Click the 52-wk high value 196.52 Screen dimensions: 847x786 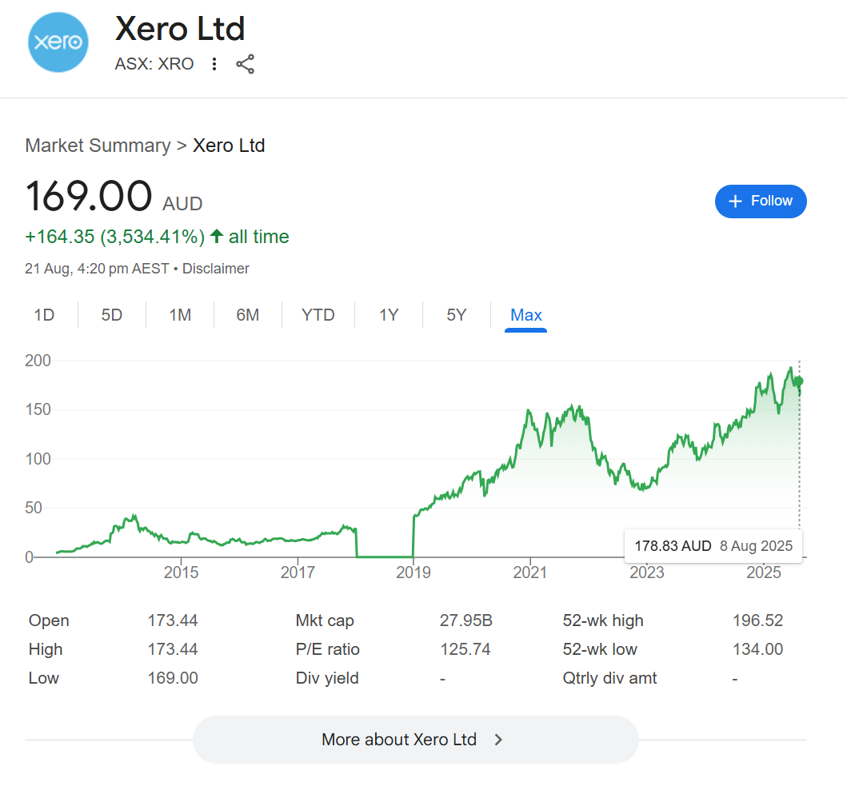(757, 620)
